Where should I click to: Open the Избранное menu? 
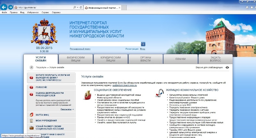(x=33, y=12)
